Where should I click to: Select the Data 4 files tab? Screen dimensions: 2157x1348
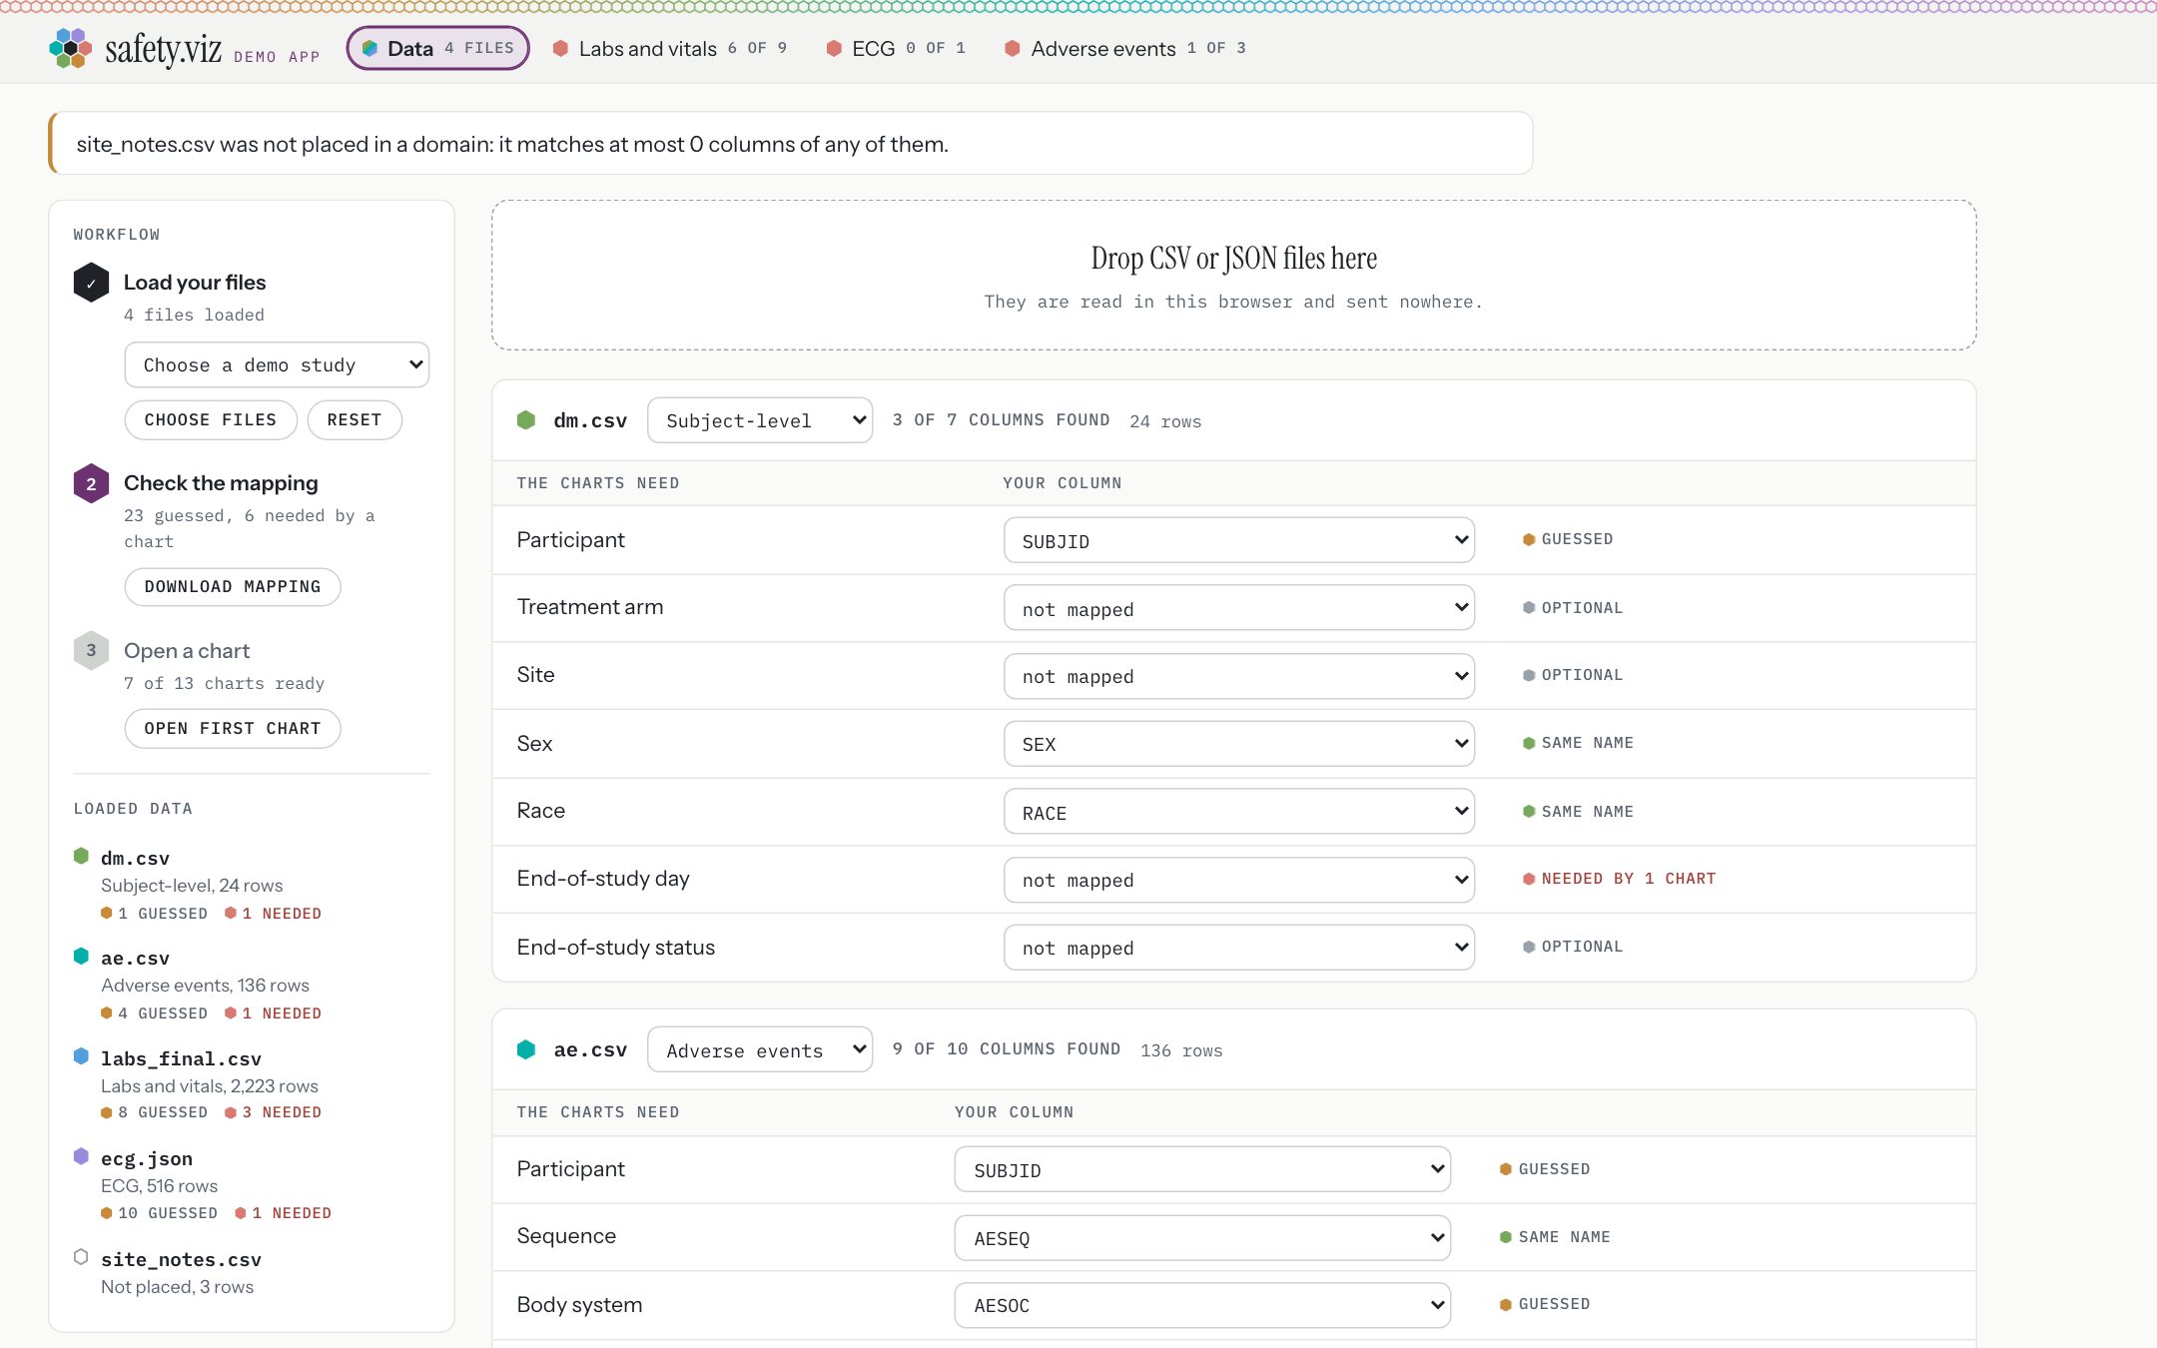coord(437,48)
